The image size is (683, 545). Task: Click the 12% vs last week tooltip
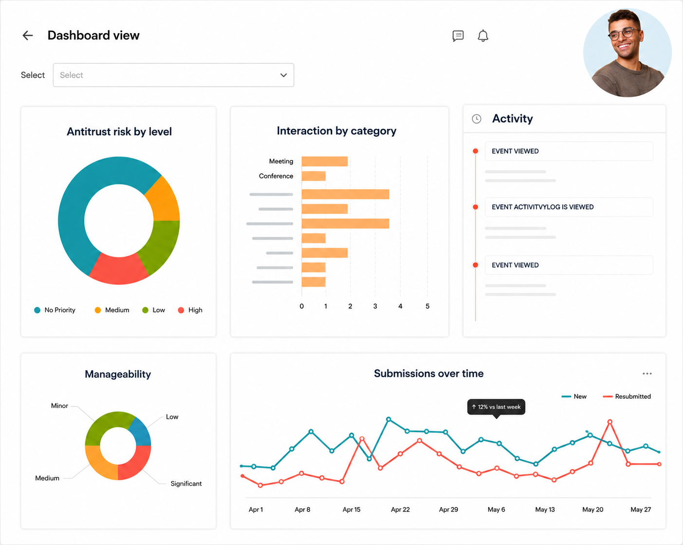tap(496, 407)
